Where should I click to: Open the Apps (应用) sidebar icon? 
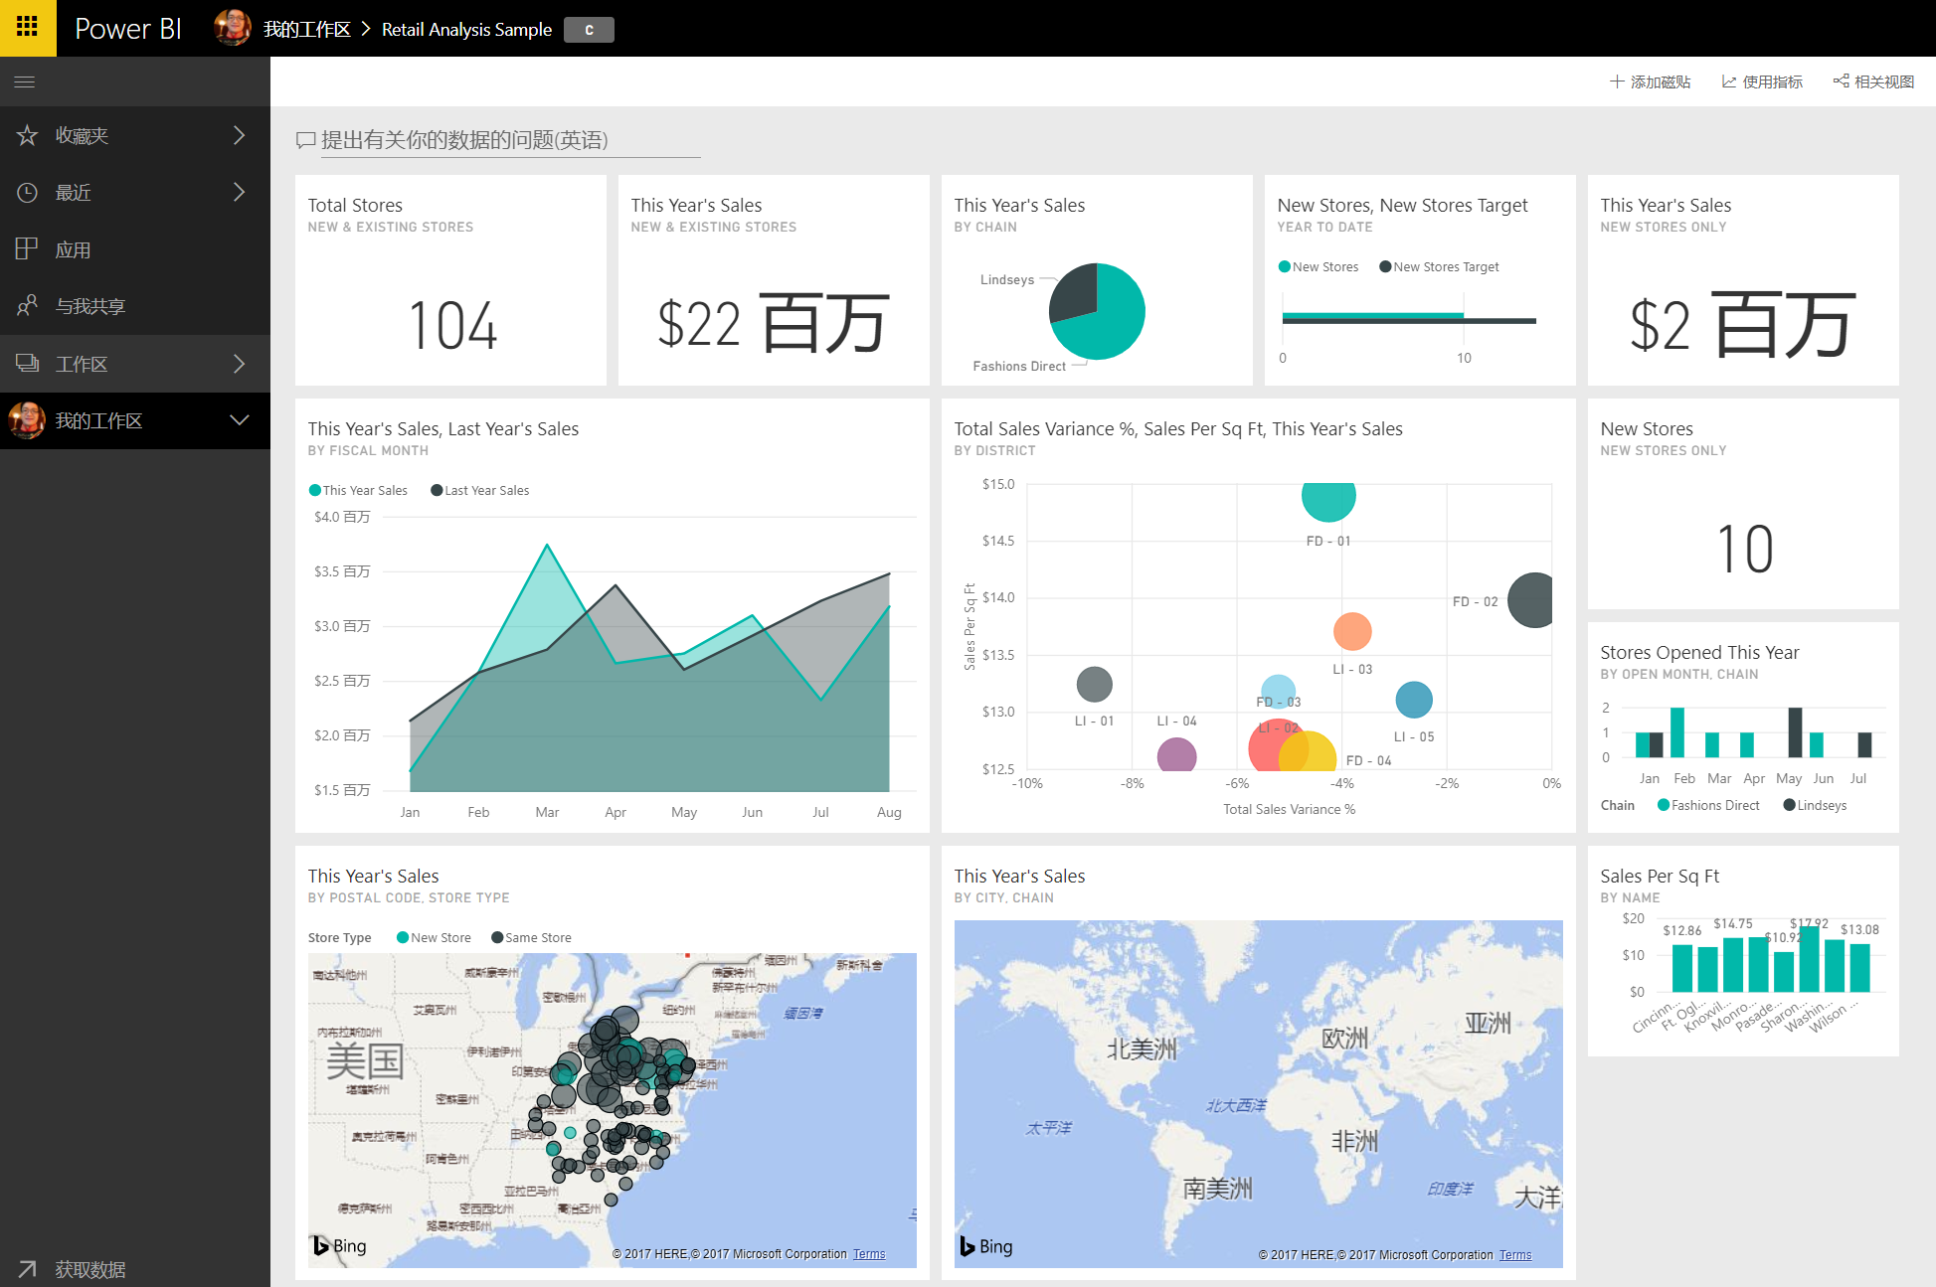(27, 249)
